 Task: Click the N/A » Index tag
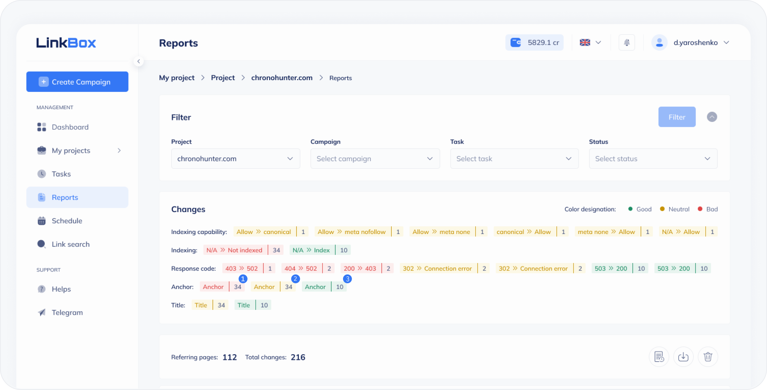click(x=320, y=250)
